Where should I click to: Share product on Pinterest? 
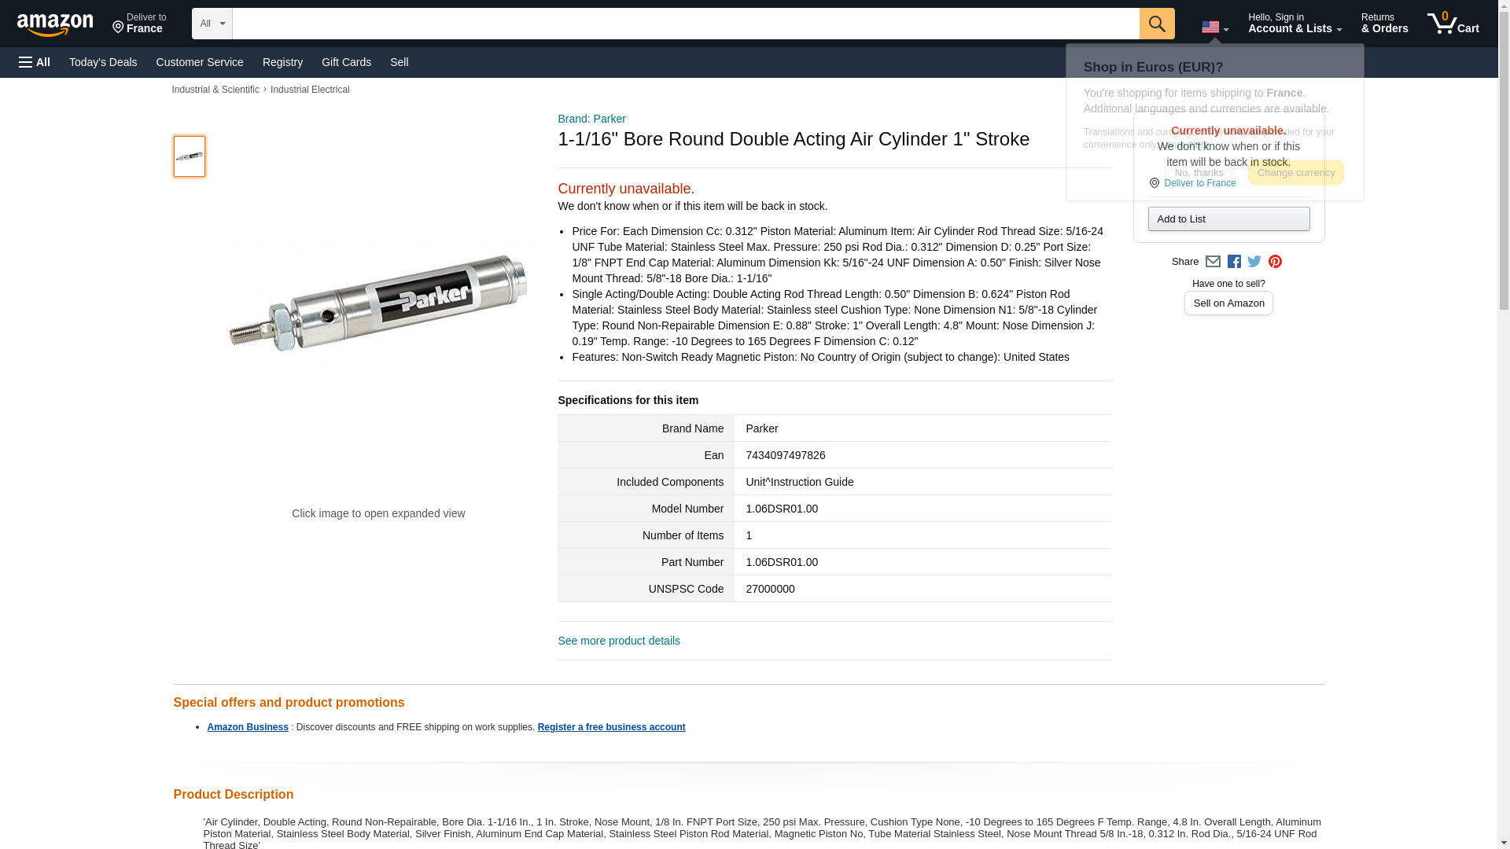(1275, 262)
